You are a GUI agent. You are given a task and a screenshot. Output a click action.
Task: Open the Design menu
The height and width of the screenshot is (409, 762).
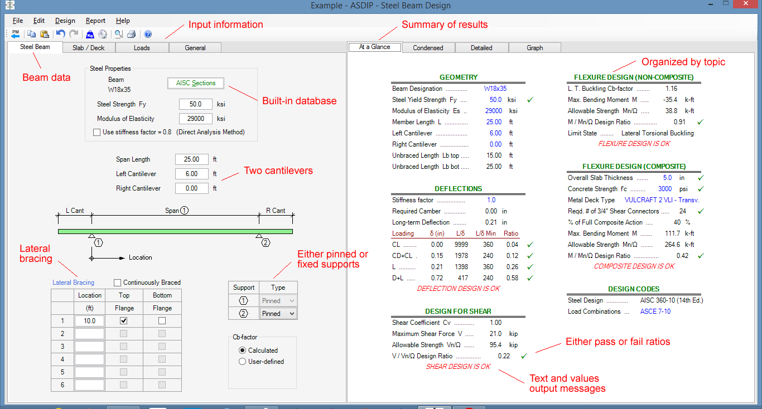point(65,21)
